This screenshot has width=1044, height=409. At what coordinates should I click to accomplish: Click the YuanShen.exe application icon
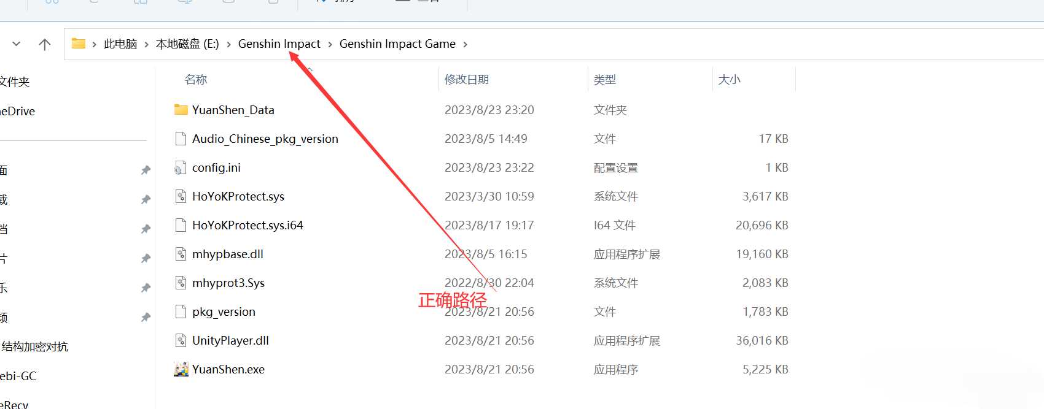pyautogui.click(x=181, y=369)
